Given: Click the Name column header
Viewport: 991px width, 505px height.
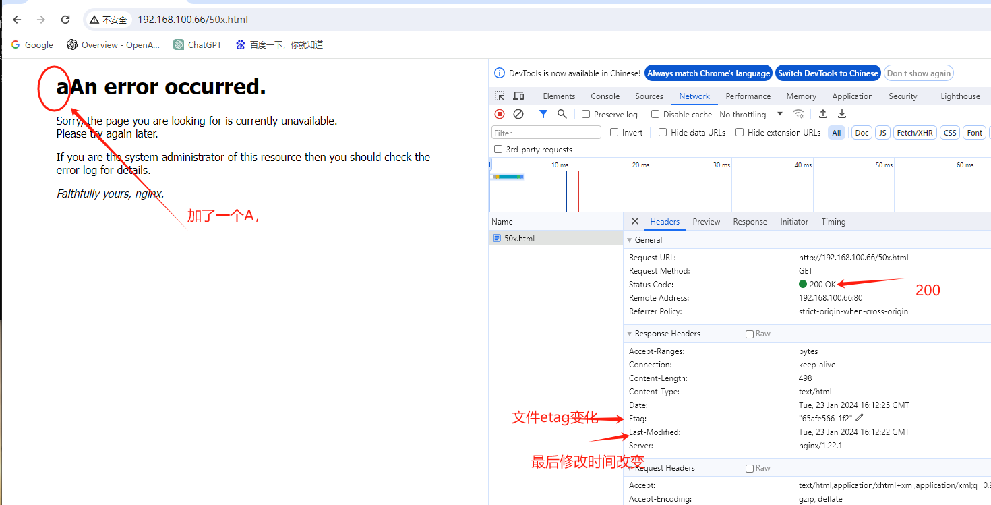Looking at the screenshot, I should pyautogui.click(x=556, y=221).
